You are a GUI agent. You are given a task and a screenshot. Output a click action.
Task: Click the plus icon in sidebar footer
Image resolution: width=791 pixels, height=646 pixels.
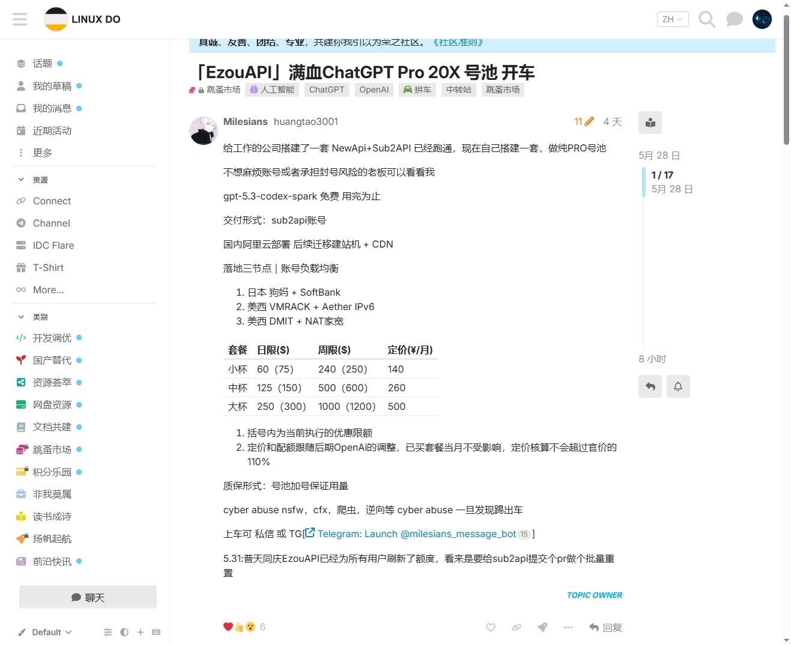[x=141, y=632]
